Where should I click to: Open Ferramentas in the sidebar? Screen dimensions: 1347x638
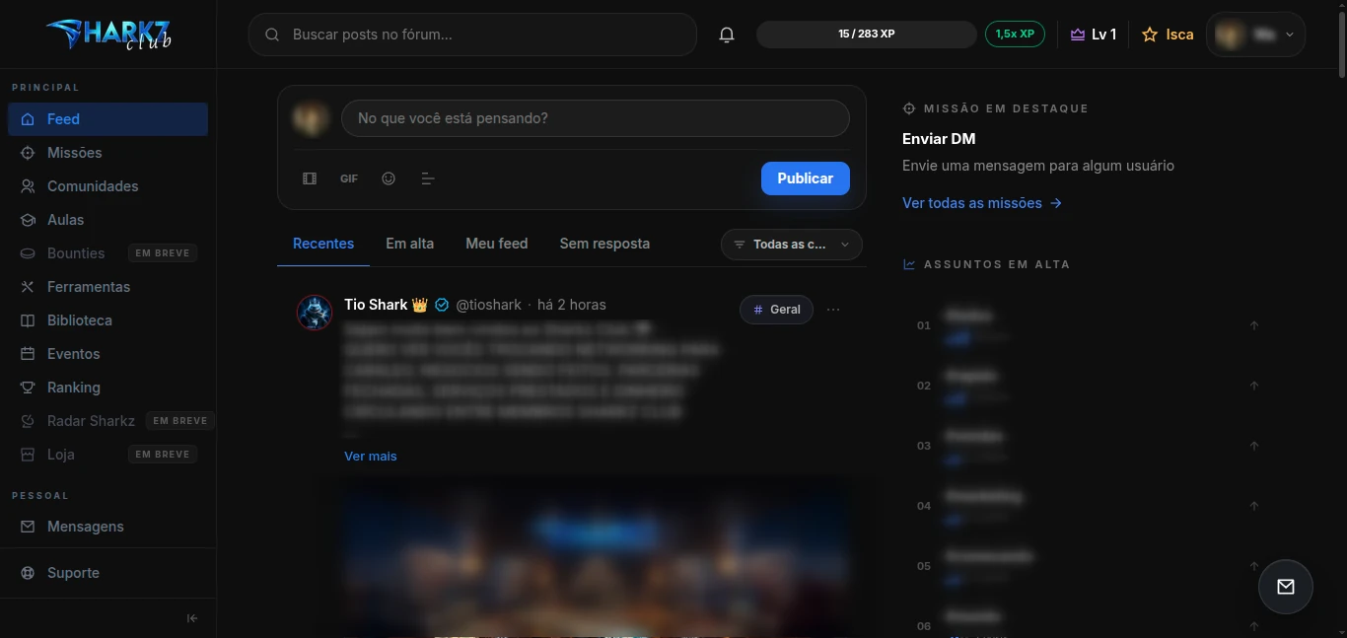tap(108, 287)
